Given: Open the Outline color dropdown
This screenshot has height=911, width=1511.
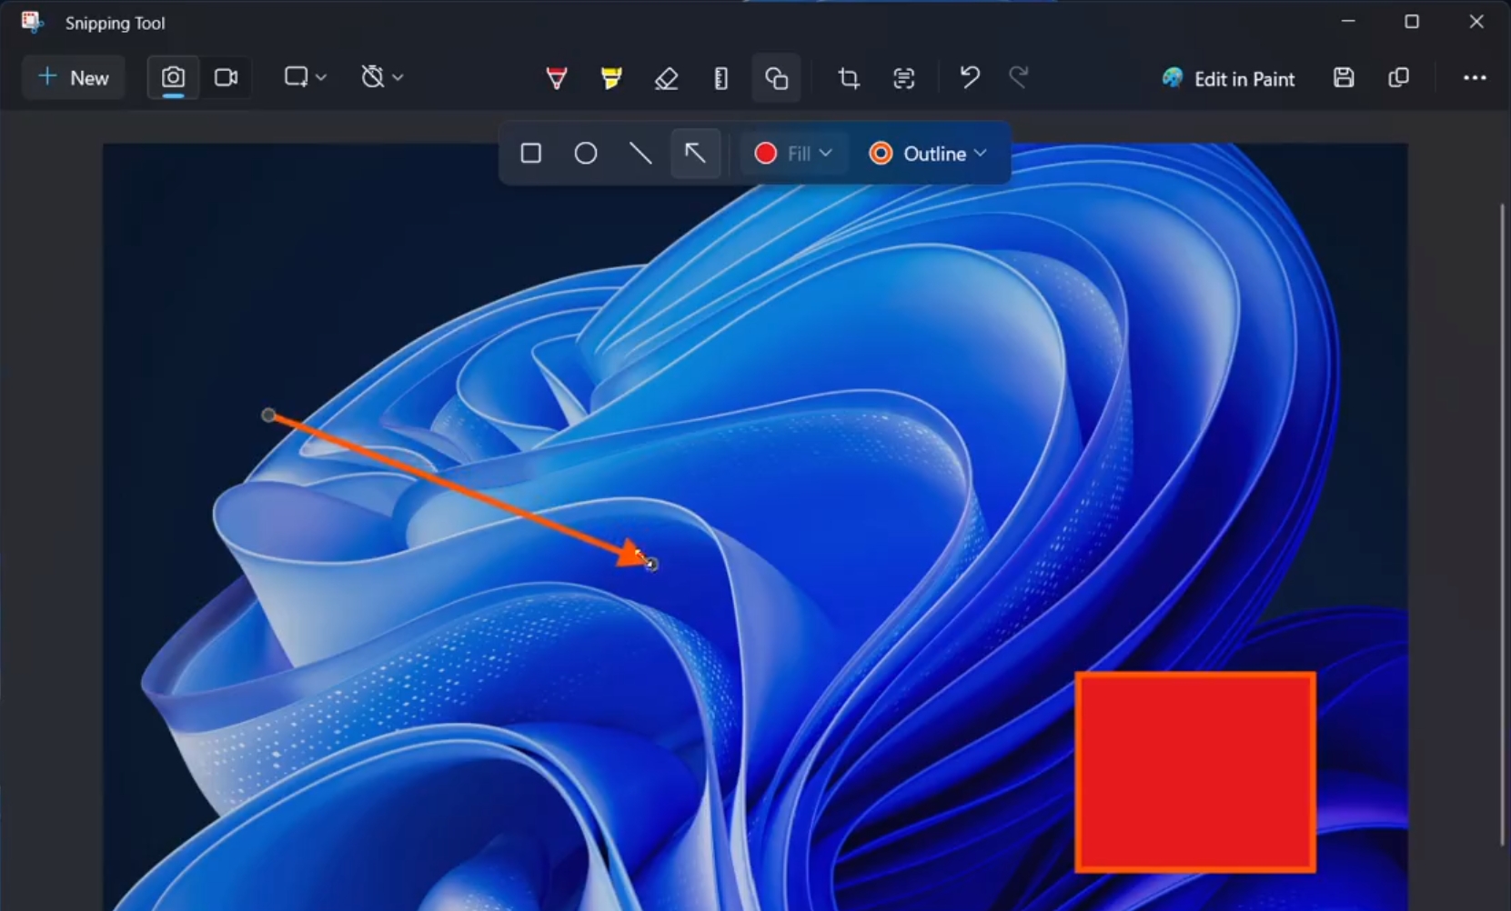Looking at the screenshot, I should (x=928, y=154).
